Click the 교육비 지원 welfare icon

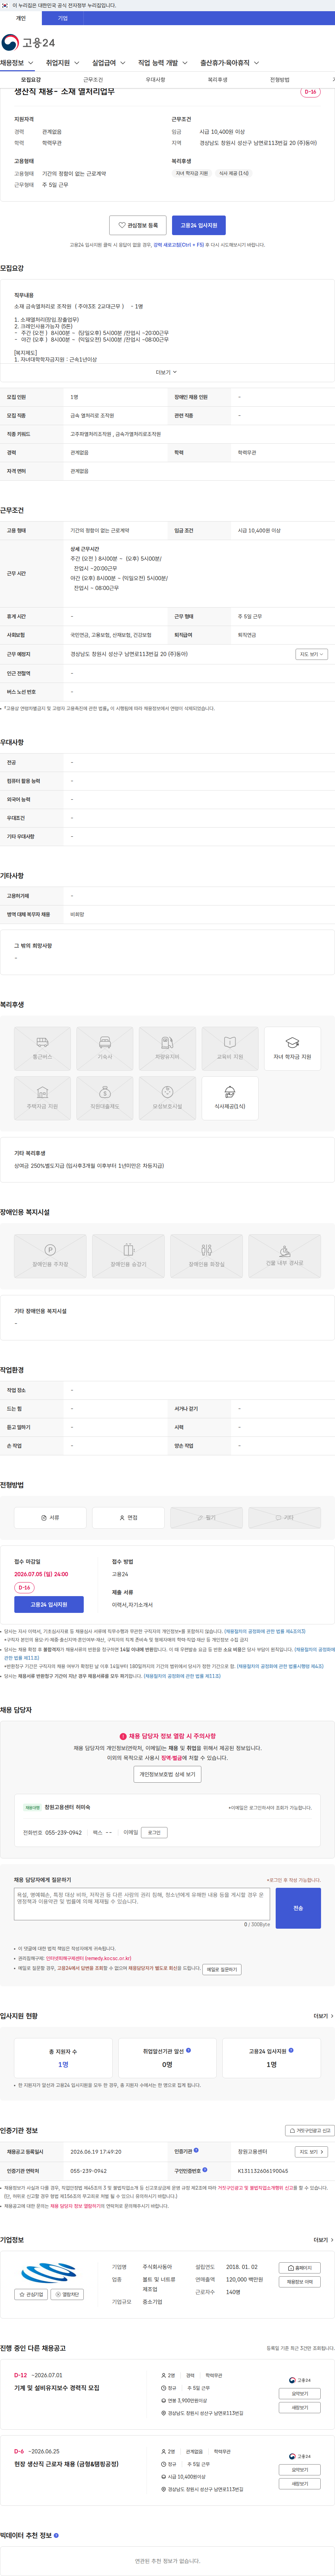click(x=230, y=1049)
